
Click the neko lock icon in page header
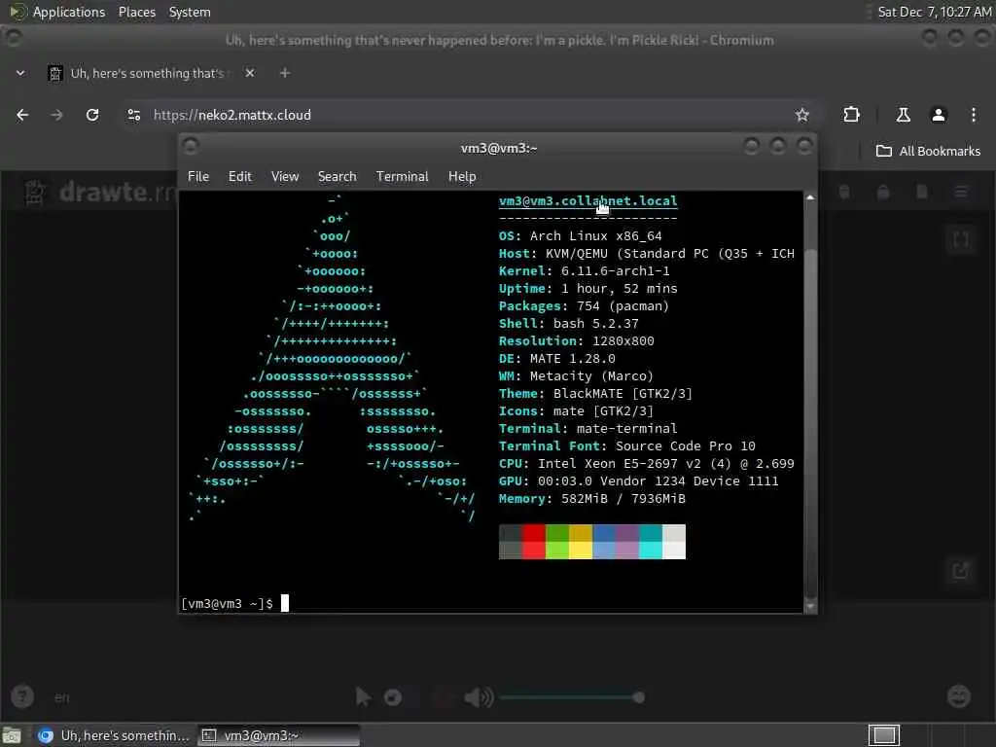point(883,192)
